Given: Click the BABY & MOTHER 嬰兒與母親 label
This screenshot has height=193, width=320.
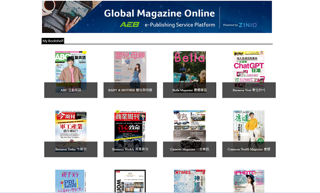Looking at the screenshot, I should (x=130, y=90).
